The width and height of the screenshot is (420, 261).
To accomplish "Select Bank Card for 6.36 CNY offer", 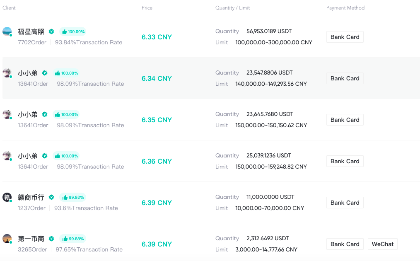I will (x=345, y=161).
